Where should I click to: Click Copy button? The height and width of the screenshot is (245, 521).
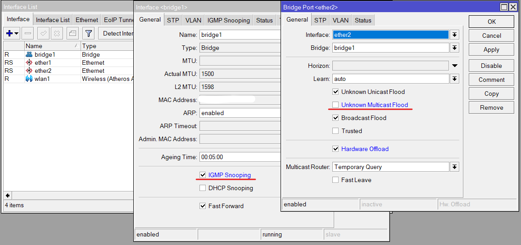[x=491, y=94]
